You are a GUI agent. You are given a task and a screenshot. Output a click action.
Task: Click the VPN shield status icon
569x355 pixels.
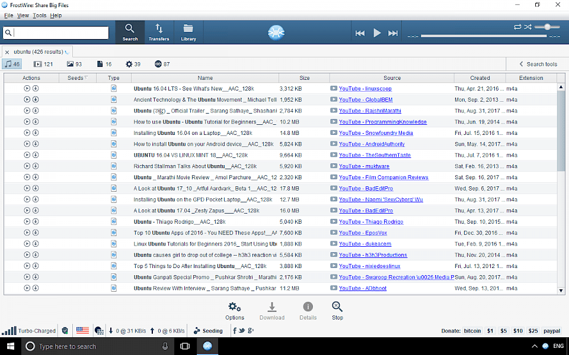coord(65,331)
